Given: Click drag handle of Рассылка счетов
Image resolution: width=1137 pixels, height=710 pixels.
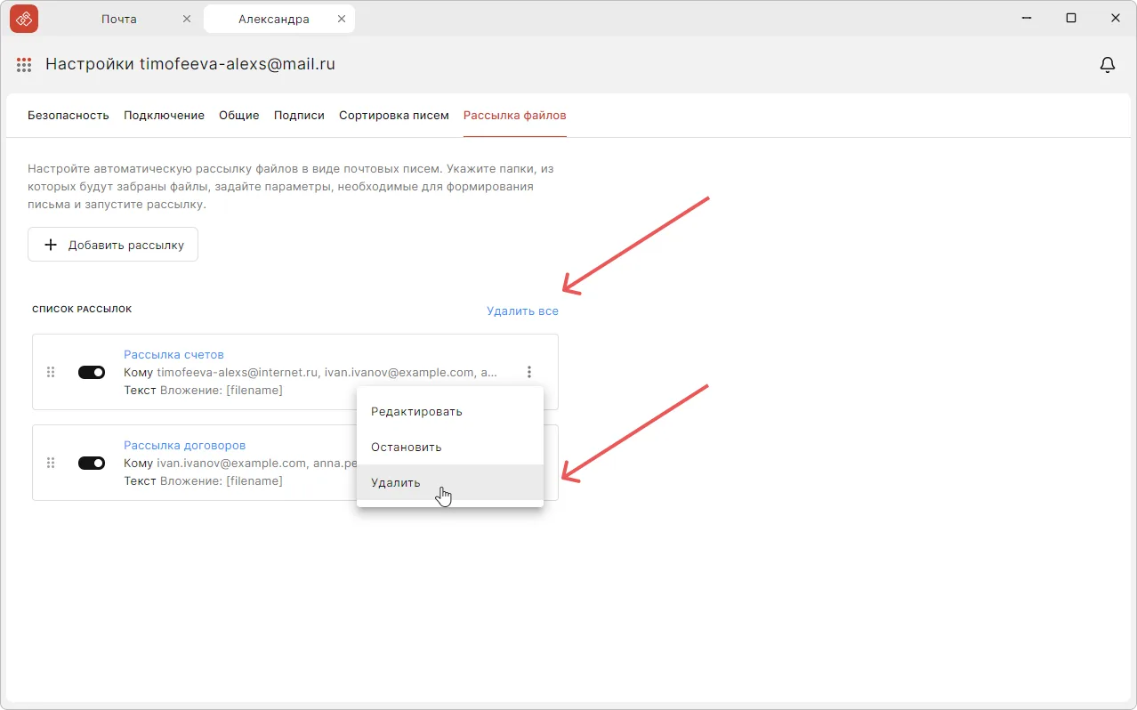Looking at the screenshot, I should (51, 372).
